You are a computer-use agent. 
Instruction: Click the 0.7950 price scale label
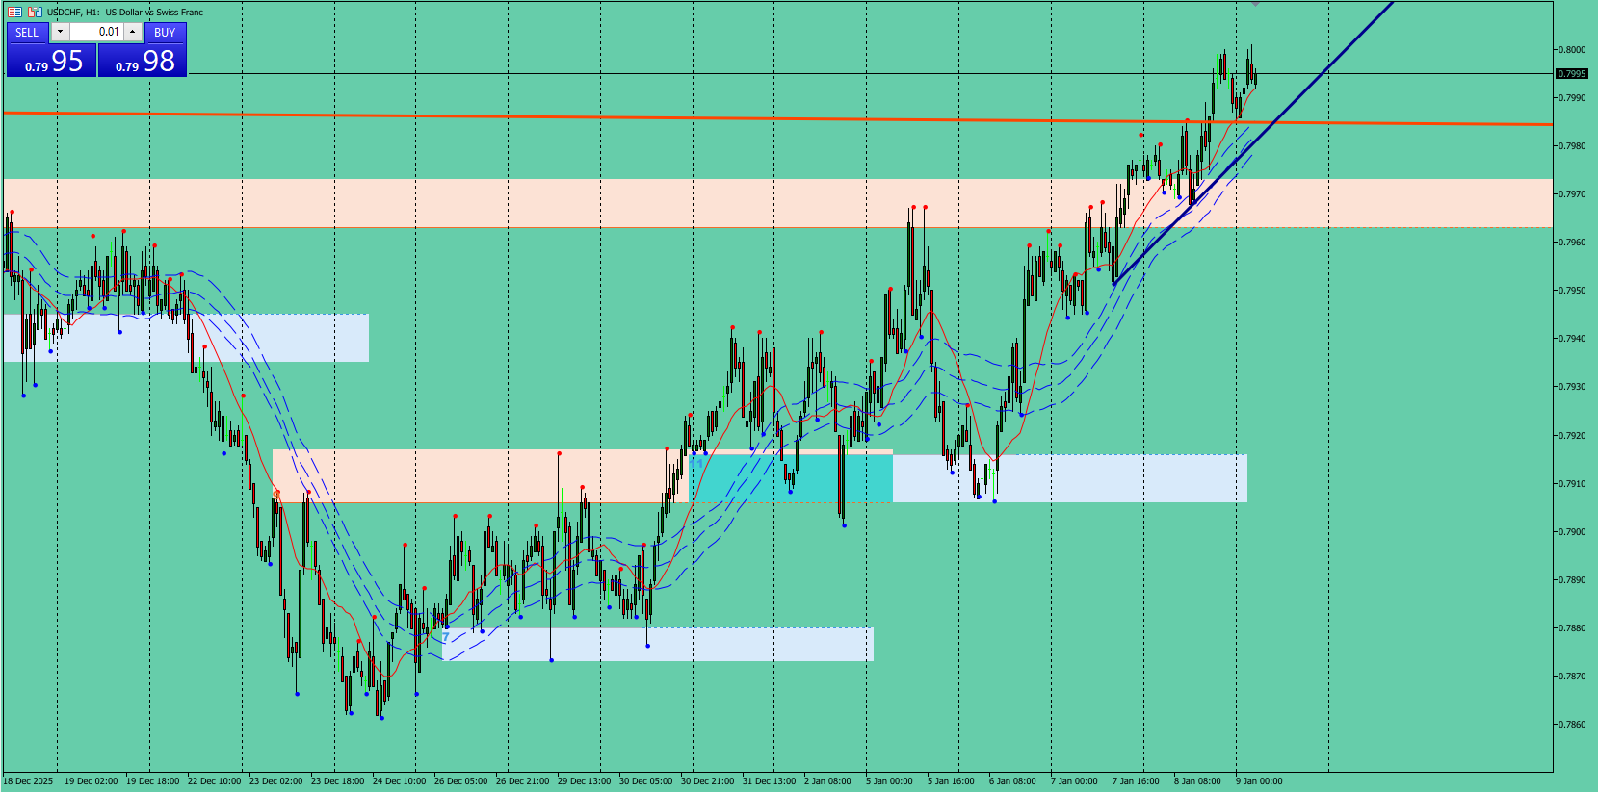click(1573, 291)
